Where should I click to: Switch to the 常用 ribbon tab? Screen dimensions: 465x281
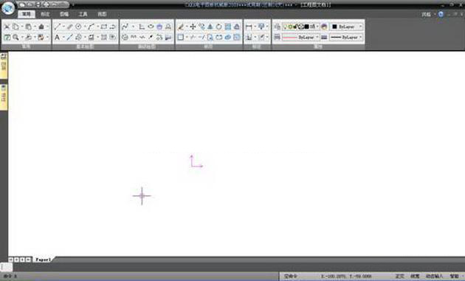[27, 14]
